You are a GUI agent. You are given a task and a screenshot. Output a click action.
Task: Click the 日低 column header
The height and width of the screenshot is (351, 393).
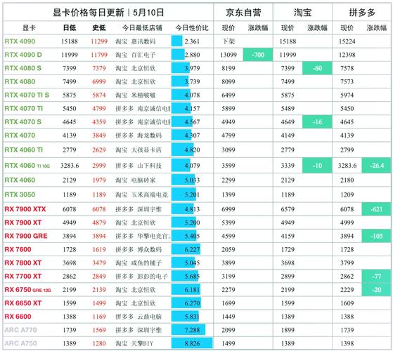tap(70, 28)
